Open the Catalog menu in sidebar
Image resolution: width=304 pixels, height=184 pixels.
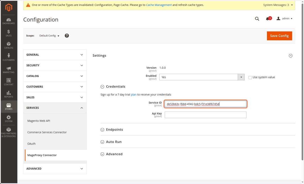click(9, 45)
